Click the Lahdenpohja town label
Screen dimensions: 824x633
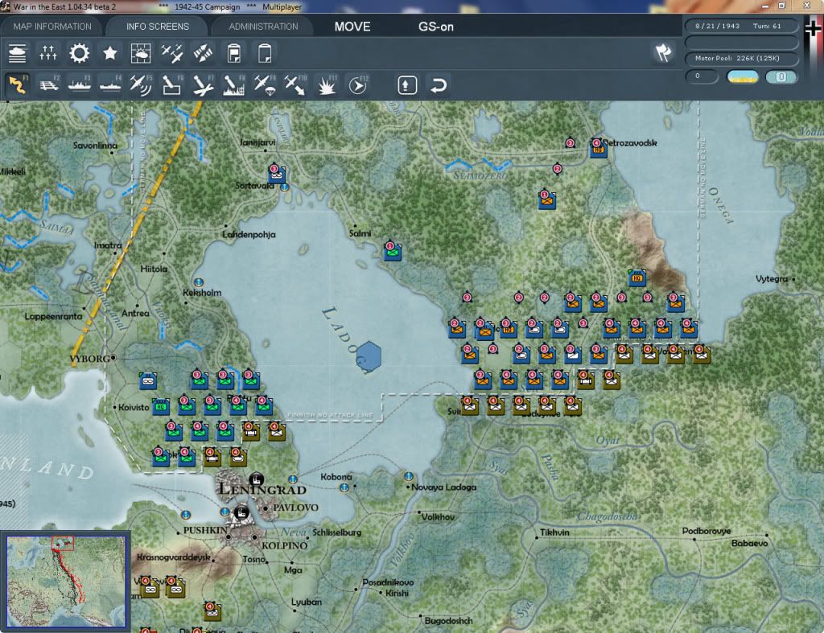point(249,235)
